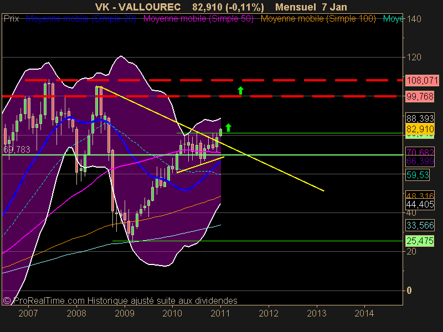The image size is (443, 332).
Task: Click the white 44,405 price label
Action: pos(420,204)
